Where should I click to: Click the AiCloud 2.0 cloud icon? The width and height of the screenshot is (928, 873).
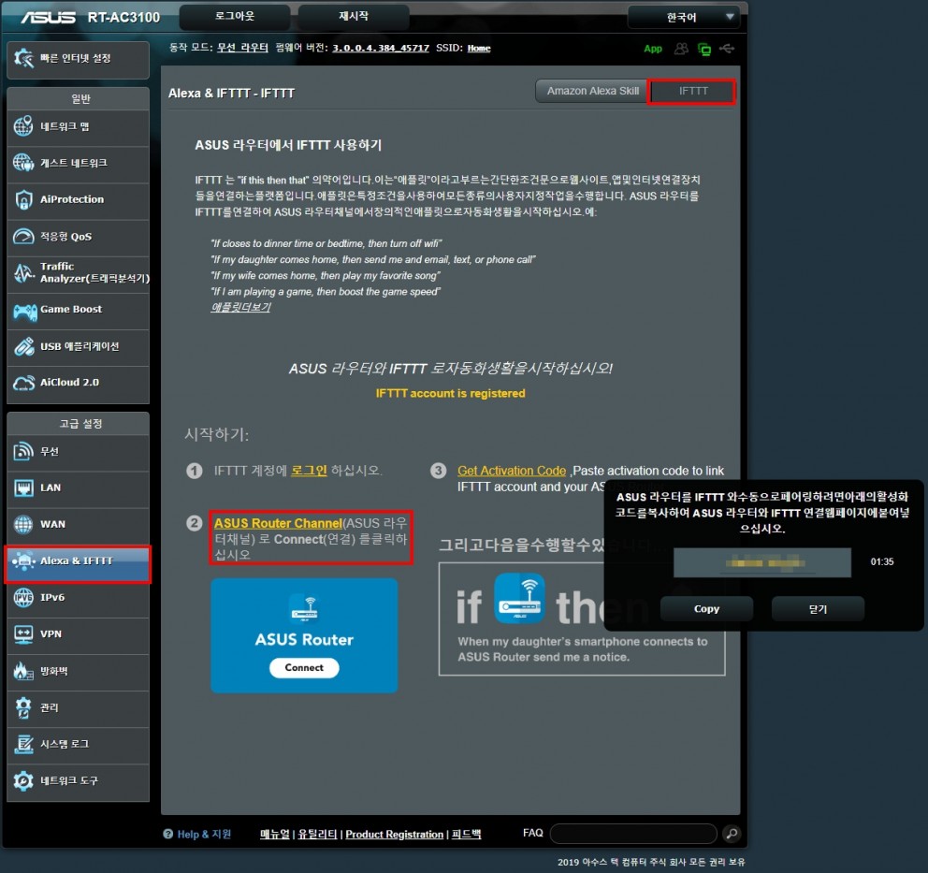(23, 383)
